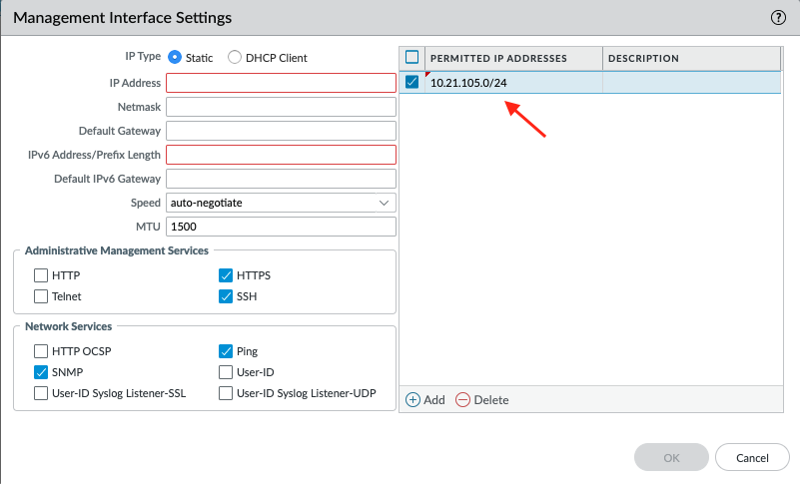Uncheck the SSH service

226,296
